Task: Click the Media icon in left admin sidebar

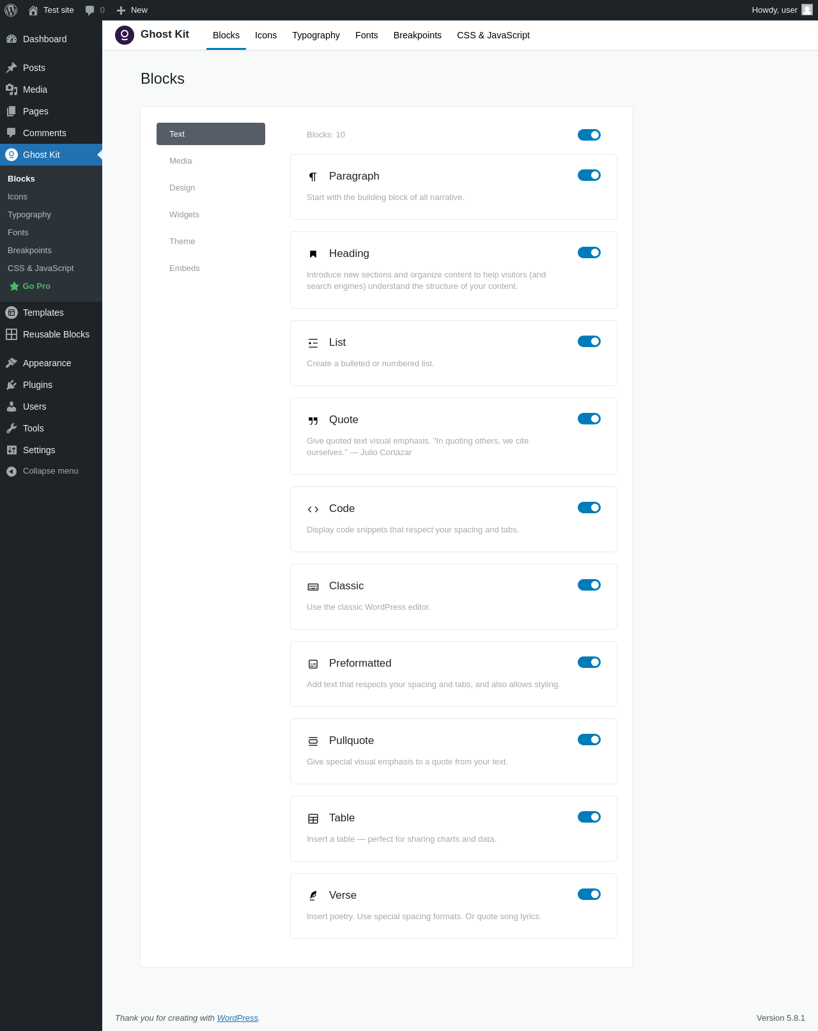Action: point(12,89)
